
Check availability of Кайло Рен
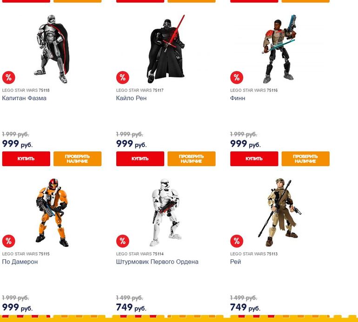click(x=192, y=159)
